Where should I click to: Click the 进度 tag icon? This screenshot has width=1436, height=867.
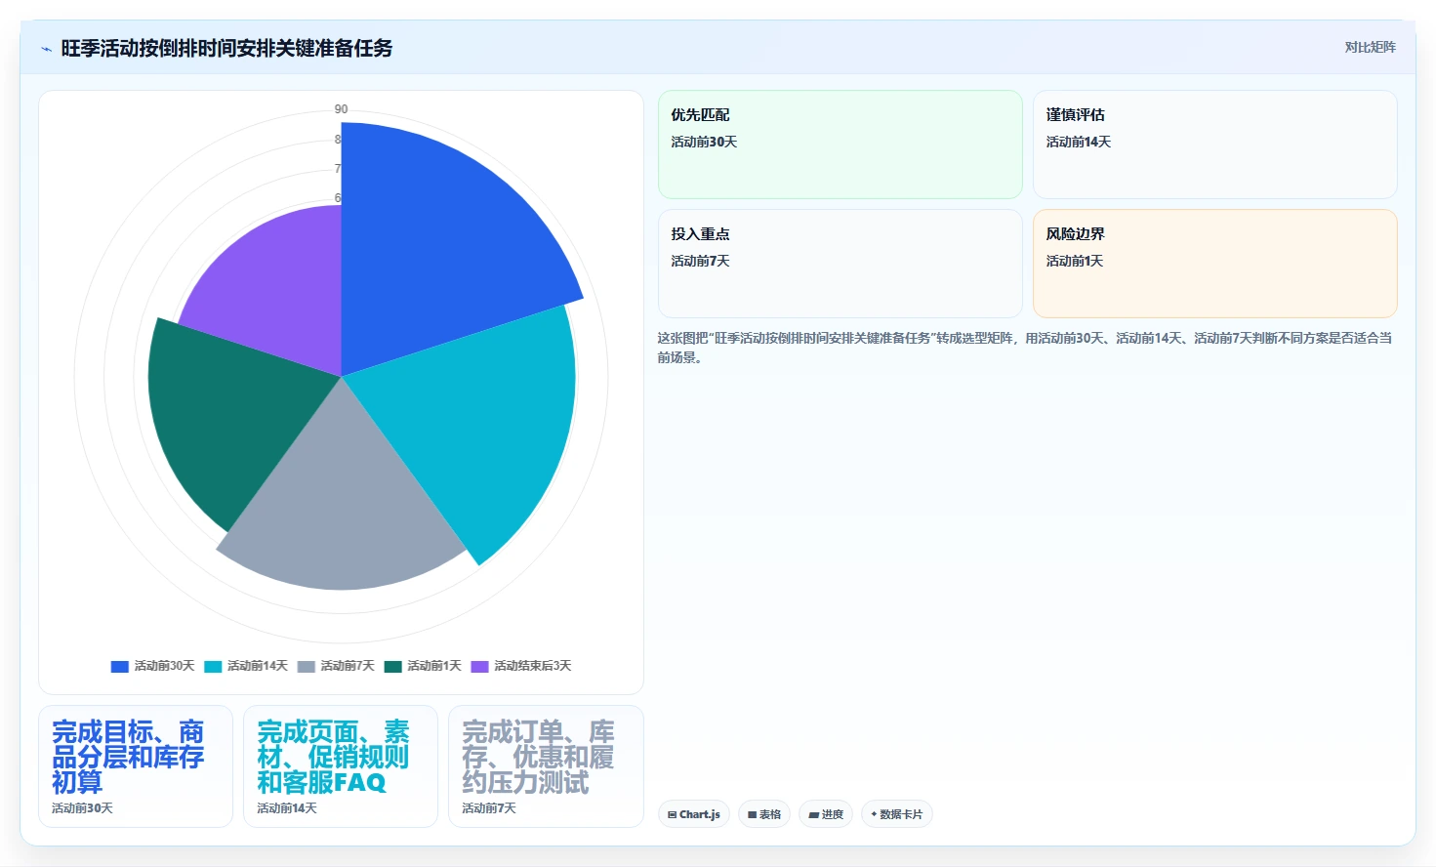pos(813,814)
